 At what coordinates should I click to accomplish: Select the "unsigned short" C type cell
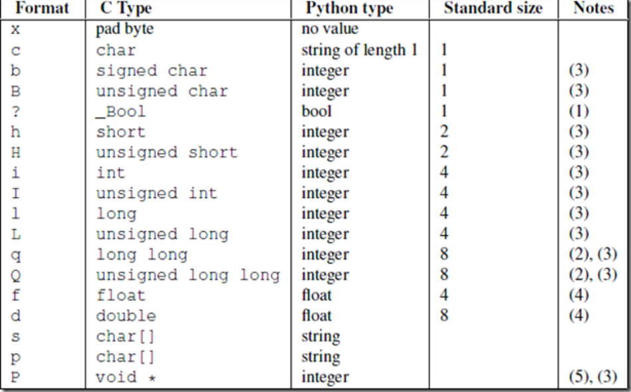[x=167, y=152]
